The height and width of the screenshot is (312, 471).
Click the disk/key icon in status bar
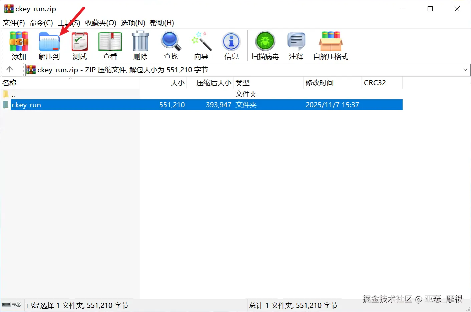[x=12, y=305]
